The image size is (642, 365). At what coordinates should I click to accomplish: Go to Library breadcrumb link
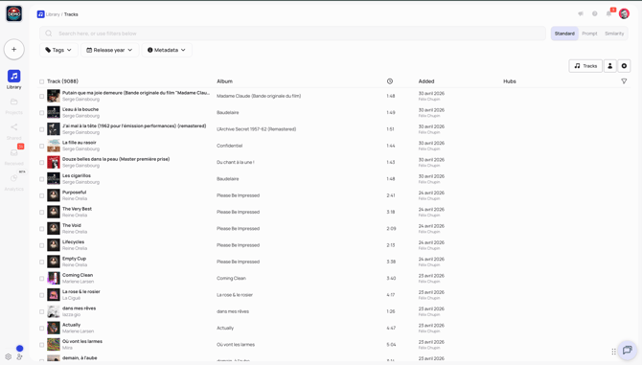click(x=53, y=14)
